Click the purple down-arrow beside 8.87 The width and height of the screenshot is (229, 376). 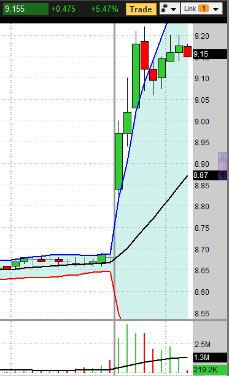[x=222, y=175]
